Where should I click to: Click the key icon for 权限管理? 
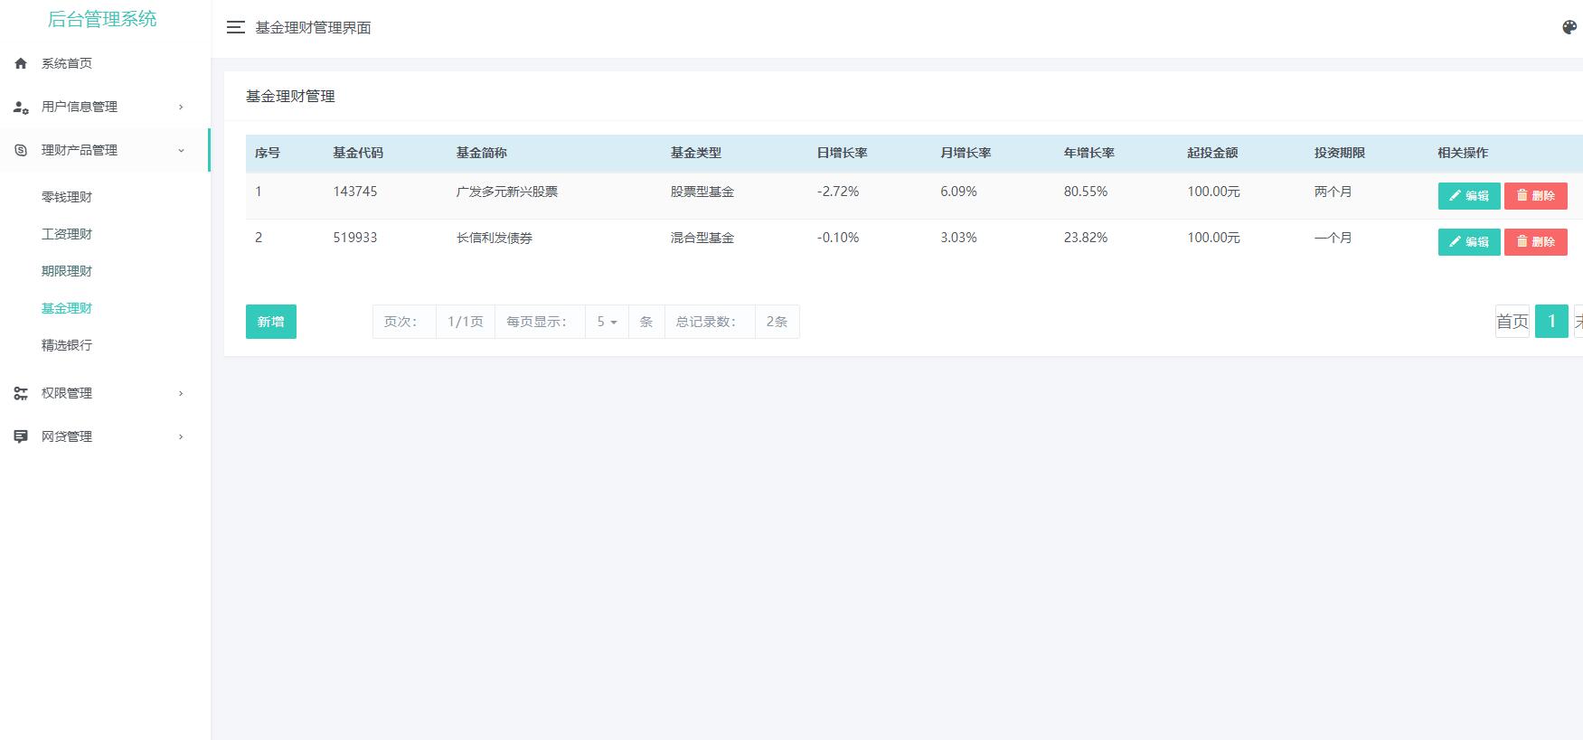coord(21,393)
